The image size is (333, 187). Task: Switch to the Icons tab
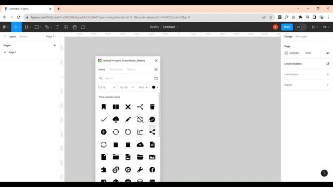[x=101, y=70]
